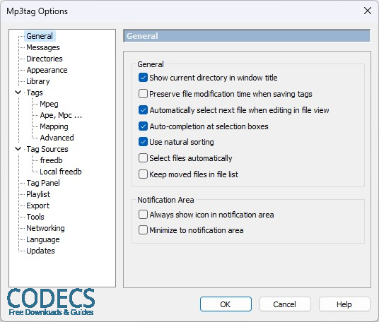The image size is (379, 322).
Task: Turn off Auto-completion at selection boxes
Action: [143, 126]
